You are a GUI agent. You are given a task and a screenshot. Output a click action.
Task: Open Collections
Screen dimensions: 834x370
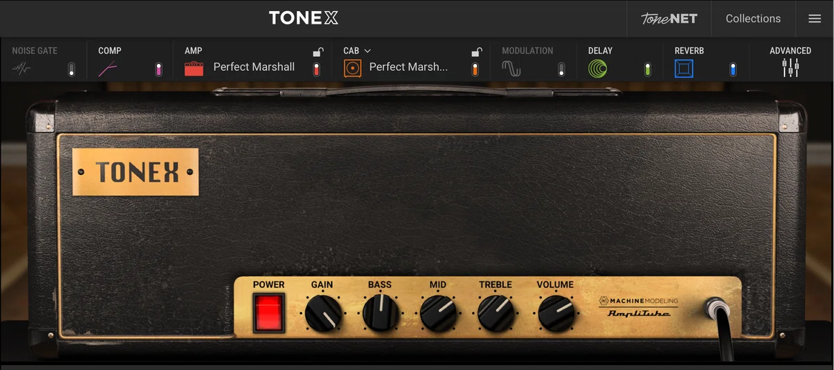coord(753,19)
